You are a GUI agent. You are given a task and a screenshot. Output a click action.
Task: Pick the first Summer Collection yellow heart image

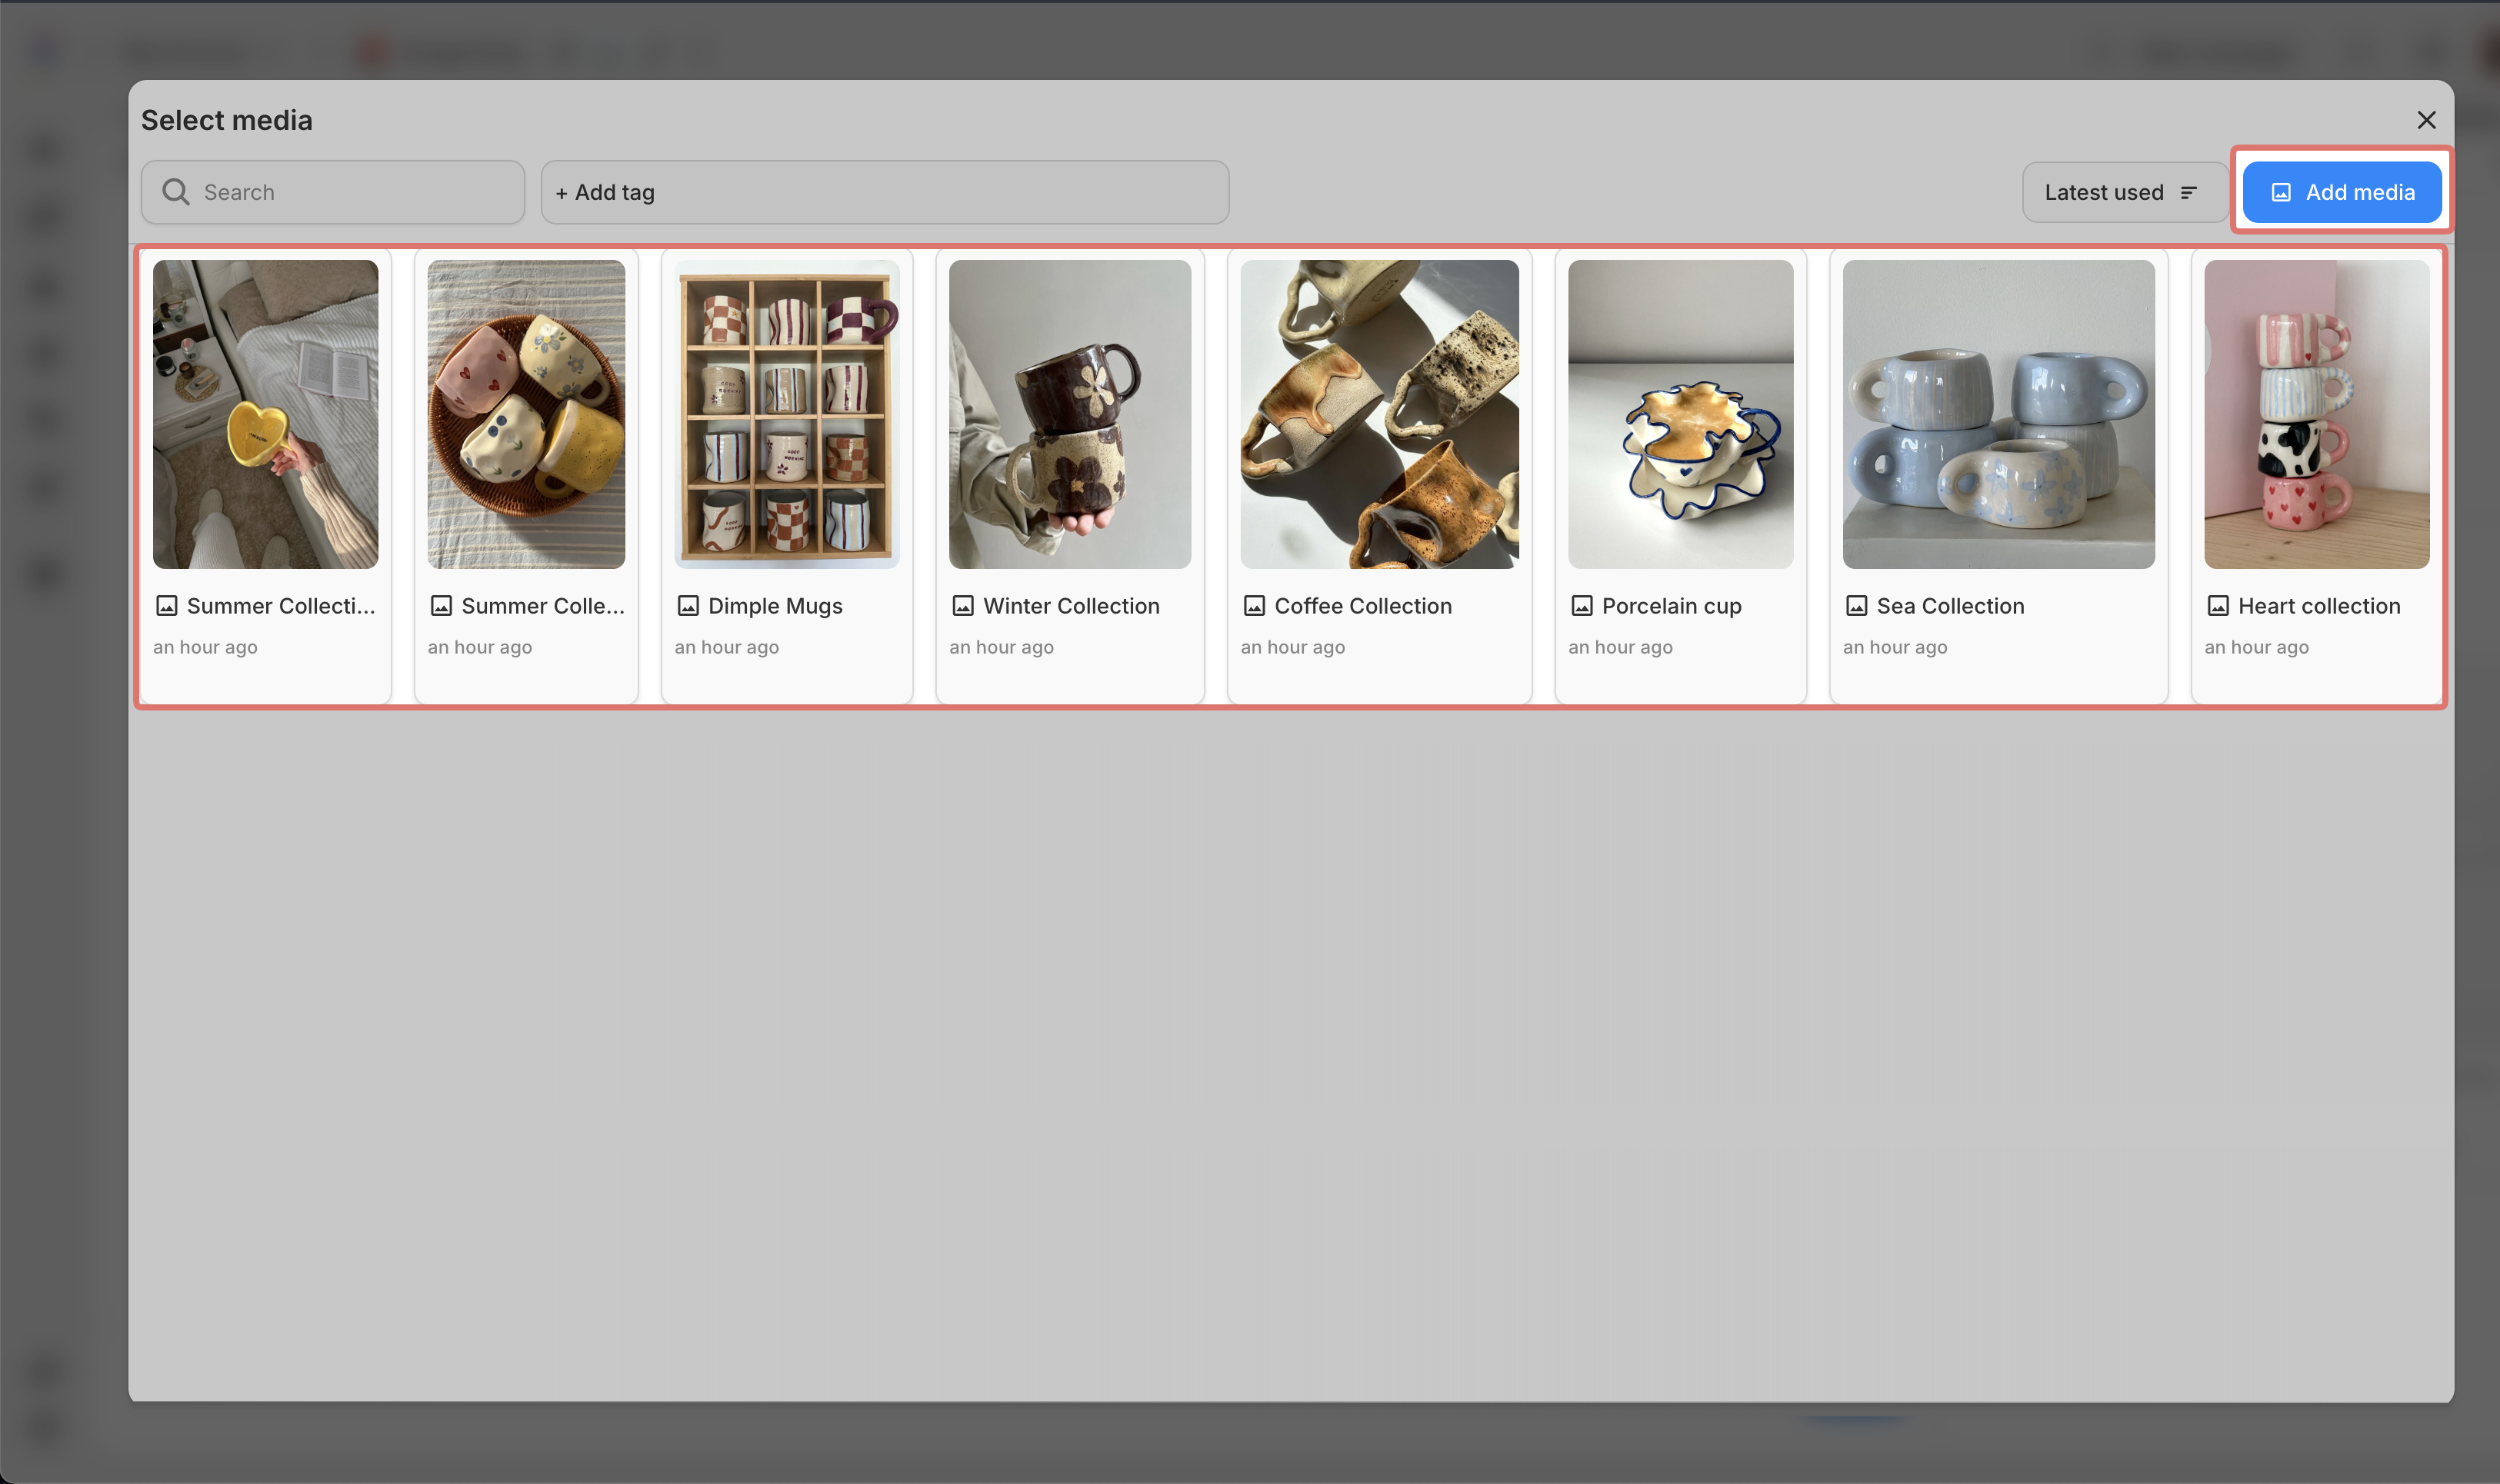tap(265, 414)
